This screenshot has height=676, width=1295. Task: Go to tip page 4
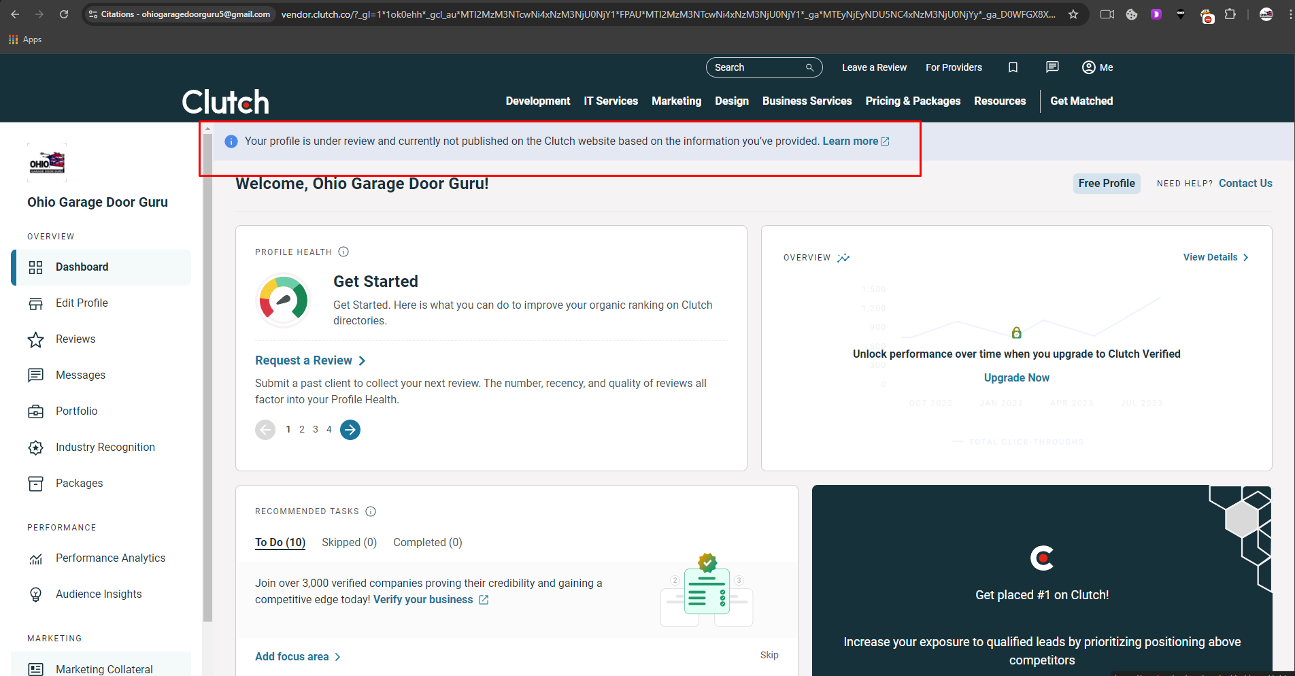(x=329, y=429)
